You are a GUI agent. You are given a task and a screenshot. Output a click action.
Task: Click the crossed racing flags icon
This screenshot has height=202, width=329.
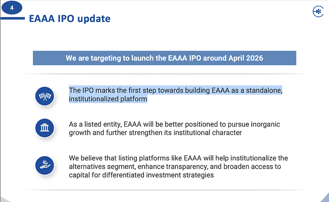click(45, 96)
